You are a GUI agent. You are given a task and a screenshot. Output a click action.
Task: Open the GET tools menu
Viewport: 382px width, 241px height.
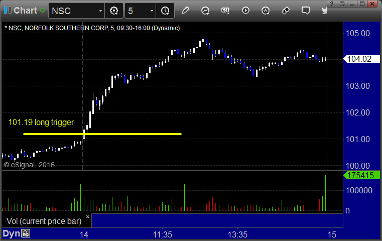[225, 11]
